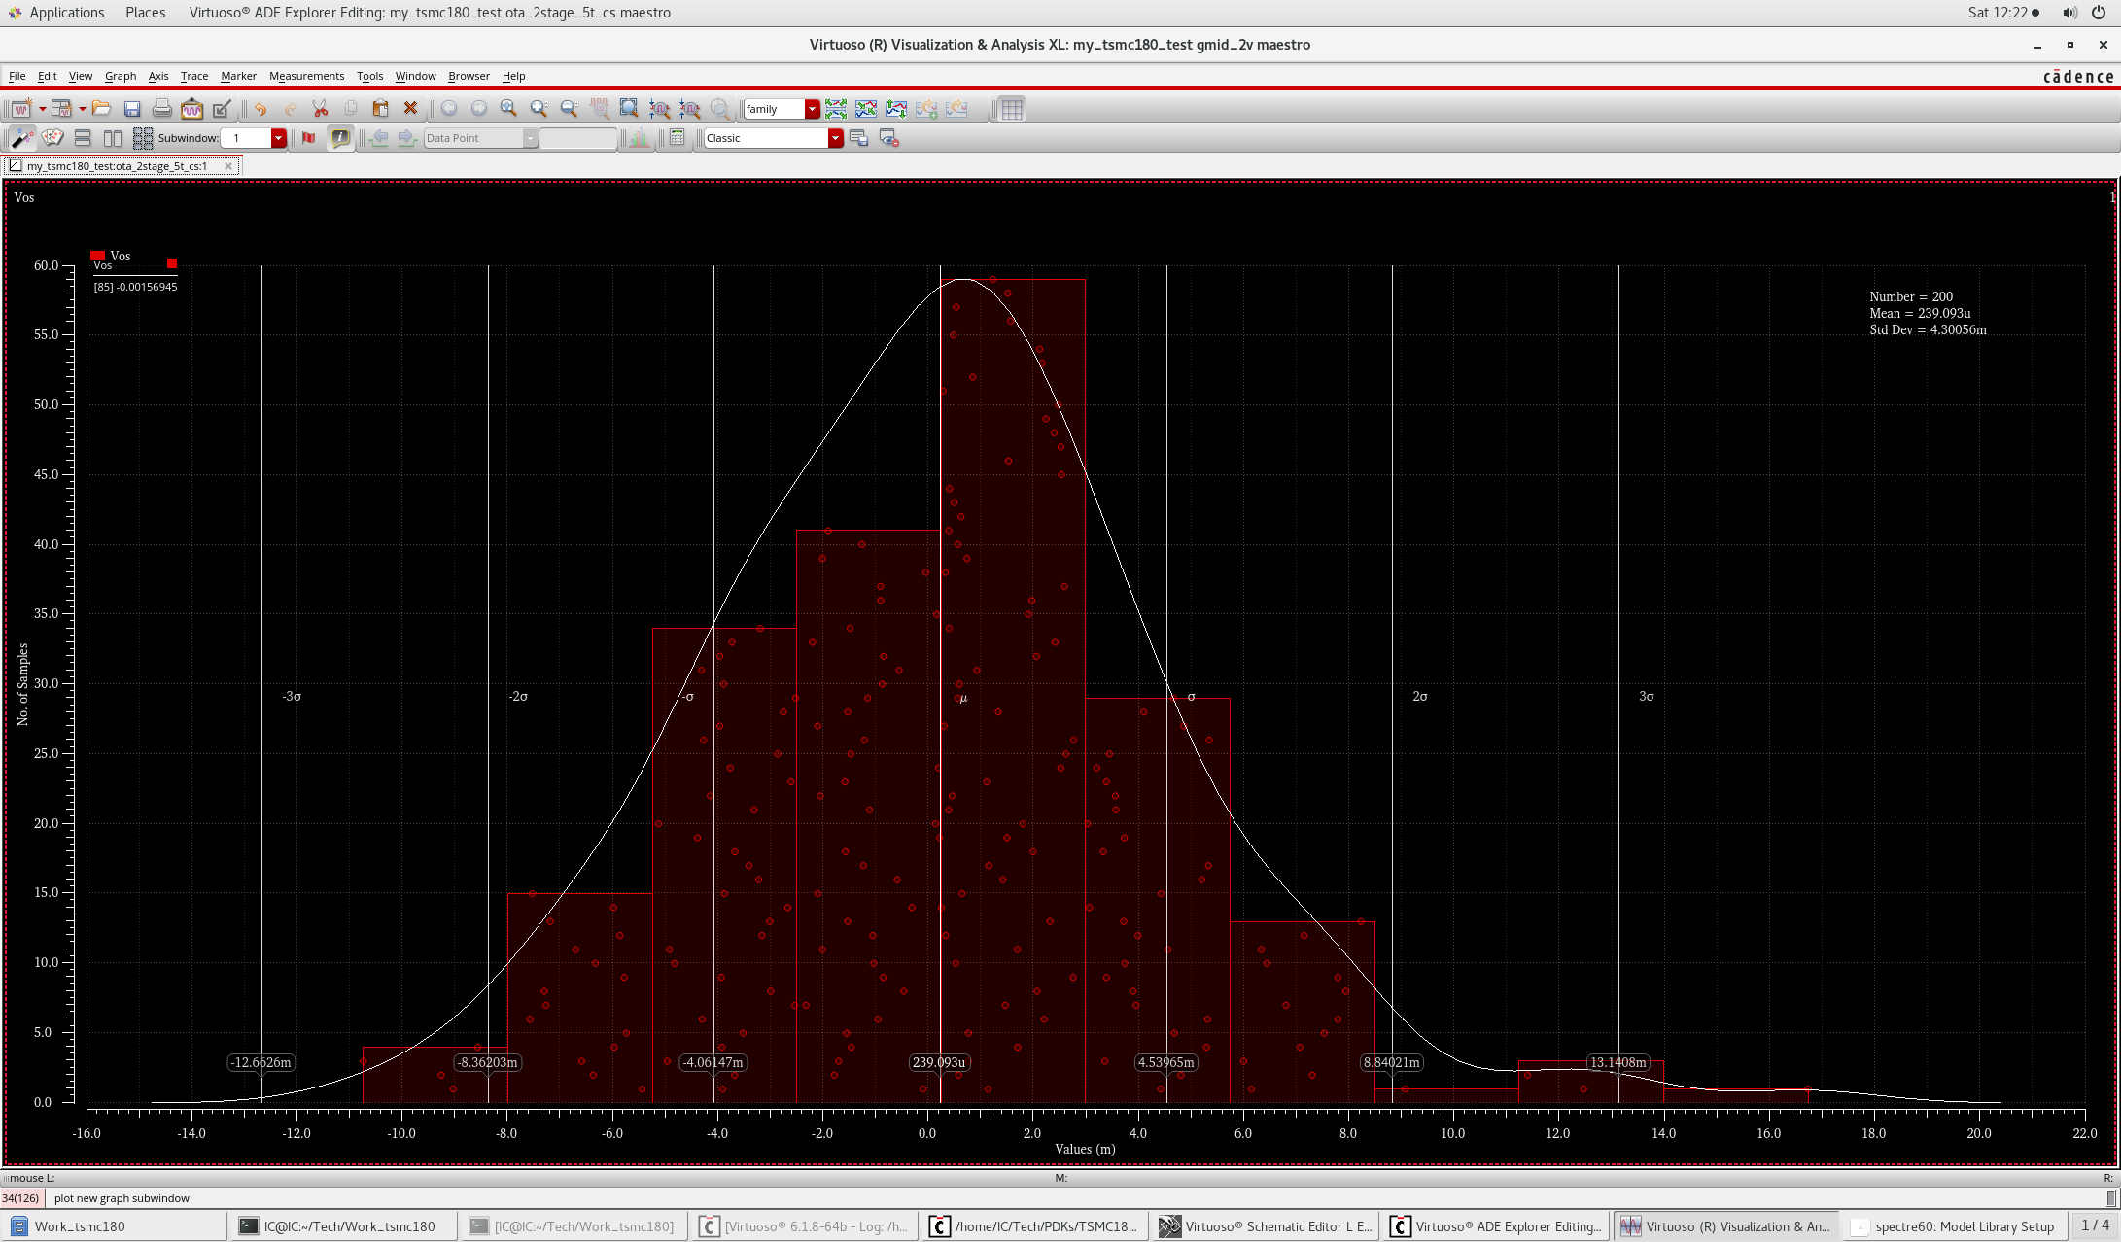
Task: Open the Subwindow number dropdown
Action: (x=279, y=138)
